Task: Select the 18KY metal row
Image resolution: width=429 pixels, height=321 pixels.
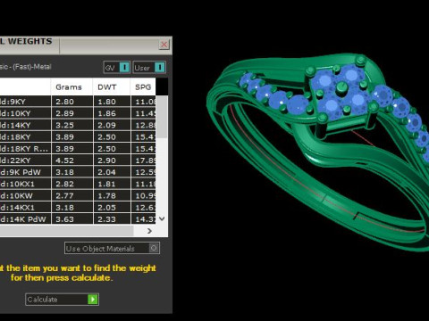Action: (78, 136)
